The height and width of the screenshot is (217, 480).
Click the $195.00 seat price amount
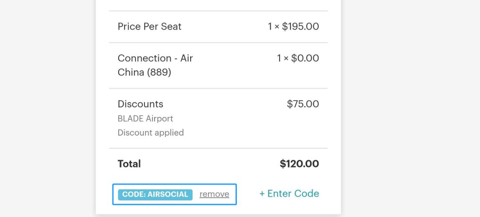[x=300, y=27]
